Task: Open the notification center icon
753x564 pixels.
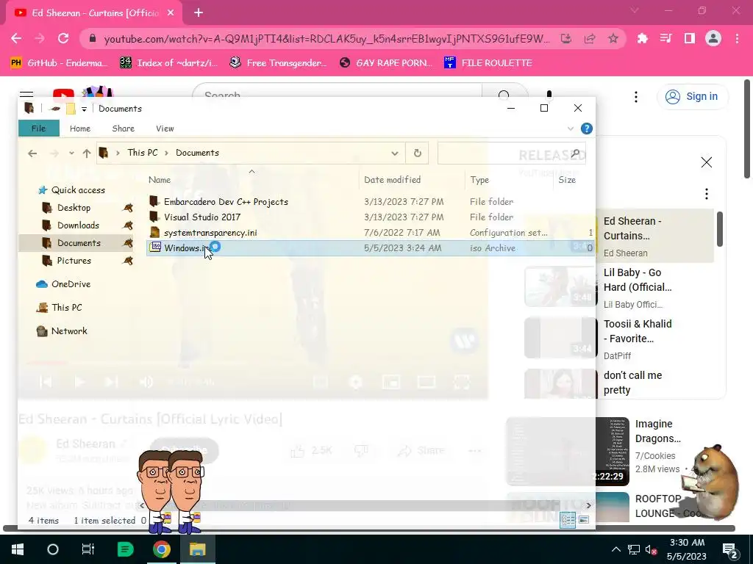Action: 730,549
